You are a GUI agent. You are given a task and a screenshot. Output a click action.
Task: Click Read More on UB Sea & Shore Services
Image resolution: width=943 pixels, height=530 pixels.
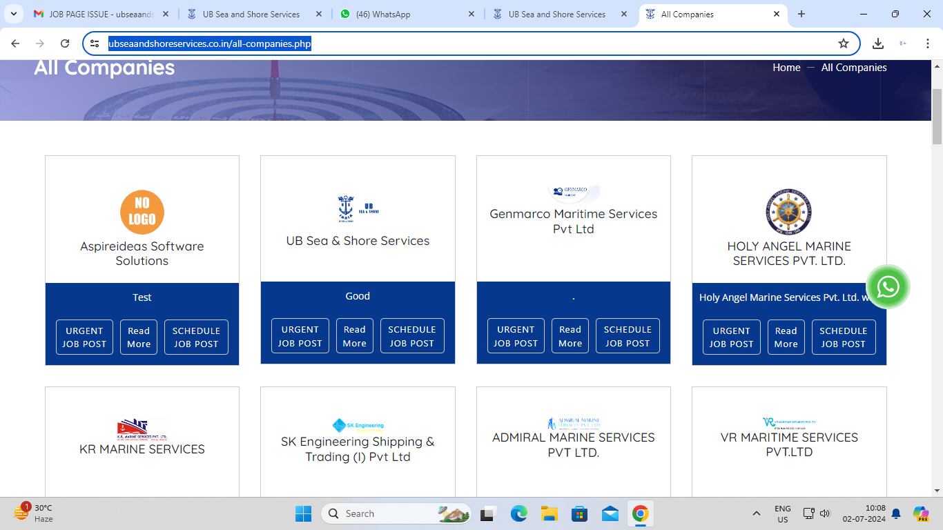354,336
